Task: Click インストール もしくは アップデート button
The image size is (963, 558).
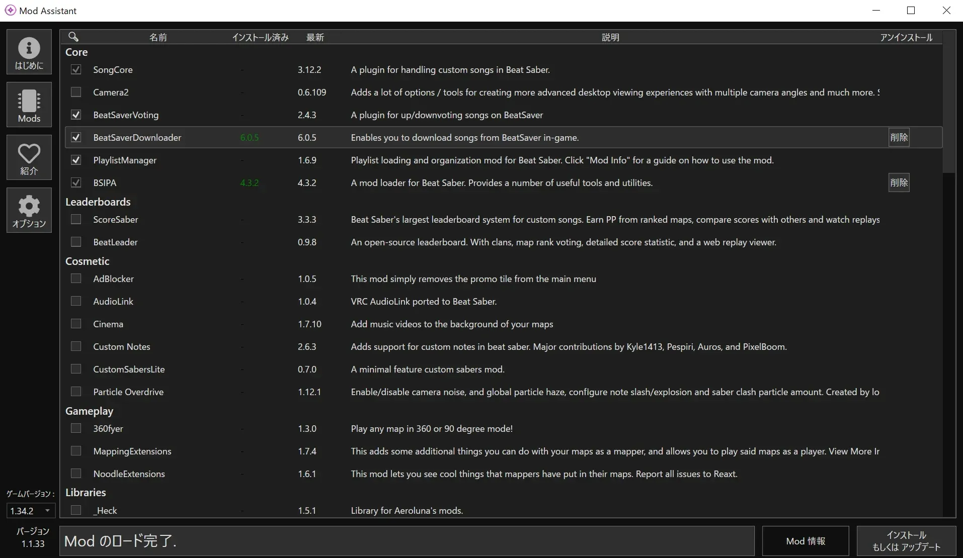Action: pyautogui.click(x=906, y=541)
